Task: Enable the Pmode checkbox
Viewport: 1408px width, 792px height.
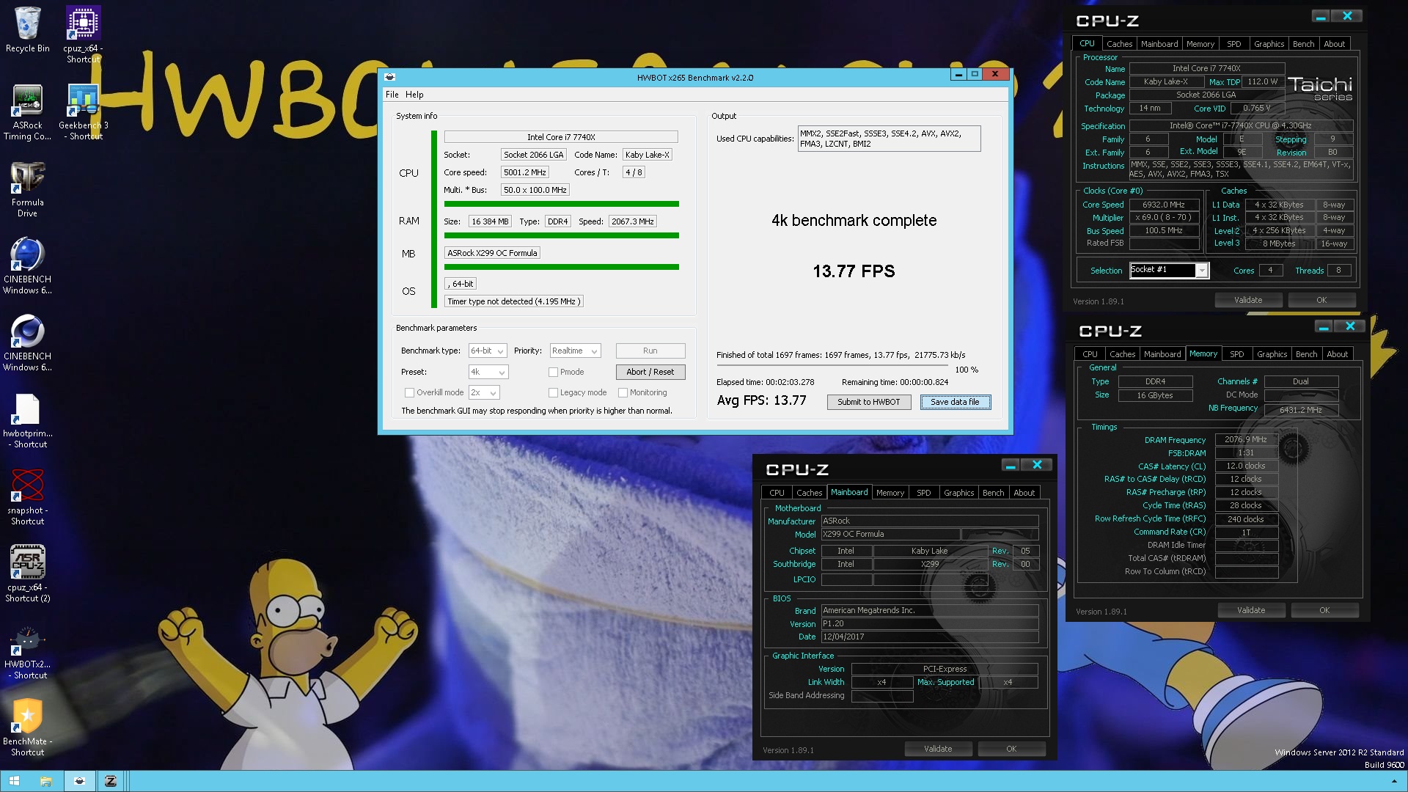Action: point(554,373)
